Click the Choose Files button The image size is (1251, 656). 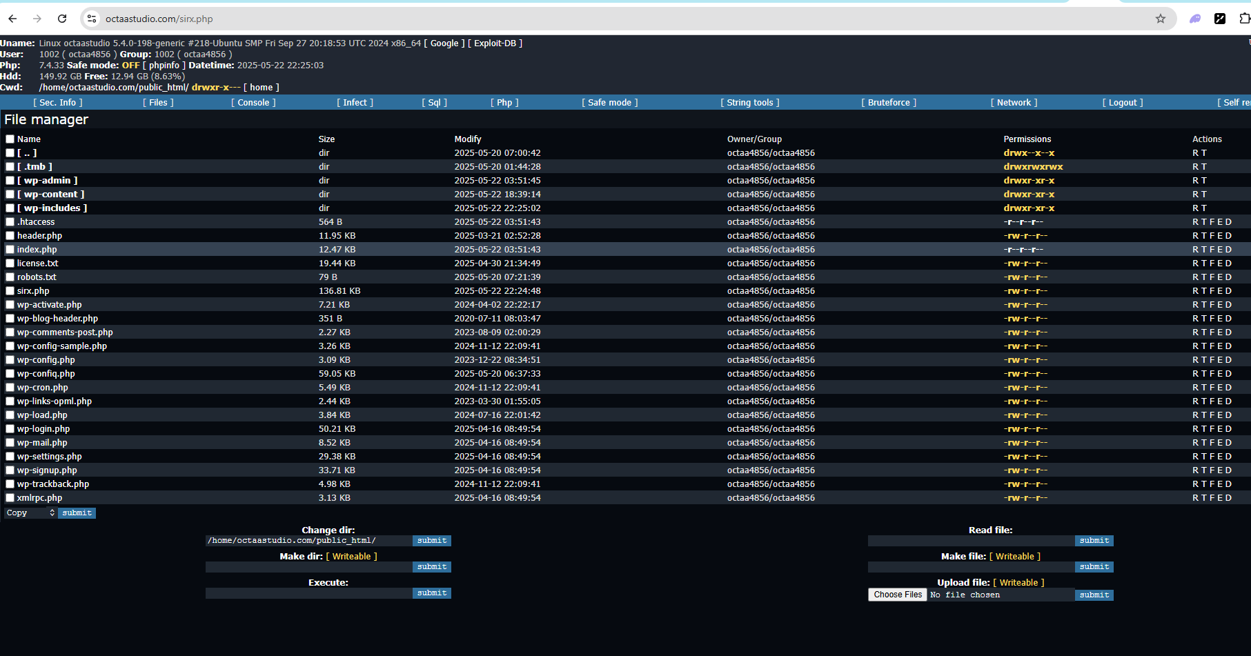click(898, 595)
